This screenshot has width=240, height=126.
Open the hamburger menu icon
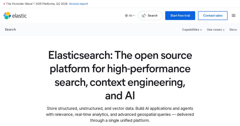click(233, 16)
